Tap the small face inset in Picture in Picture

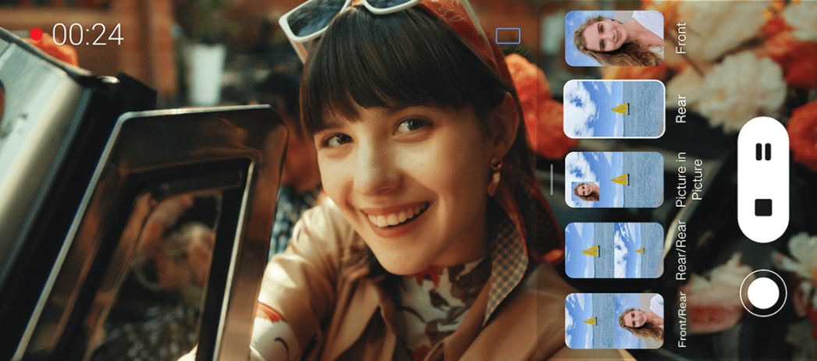584,192
